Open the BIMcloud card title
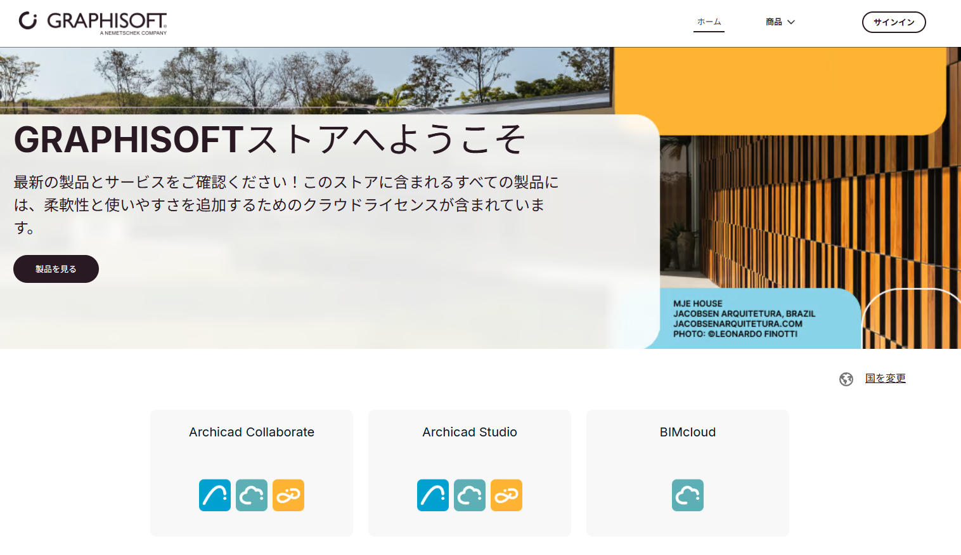Viewport: 961px width, 555px height. [x=688, y=432]
